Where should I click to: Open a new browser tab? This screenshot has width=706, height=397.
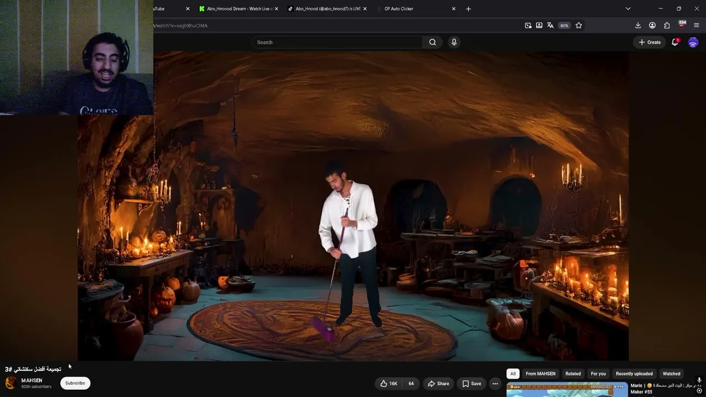(x=468, y=9)
